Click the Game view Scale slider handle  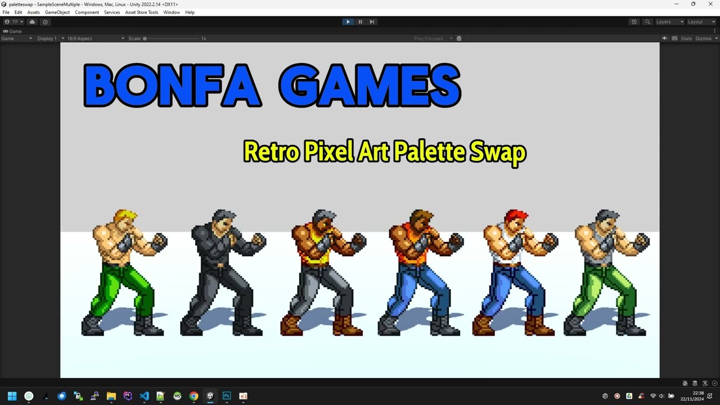(x=145, y=39)
